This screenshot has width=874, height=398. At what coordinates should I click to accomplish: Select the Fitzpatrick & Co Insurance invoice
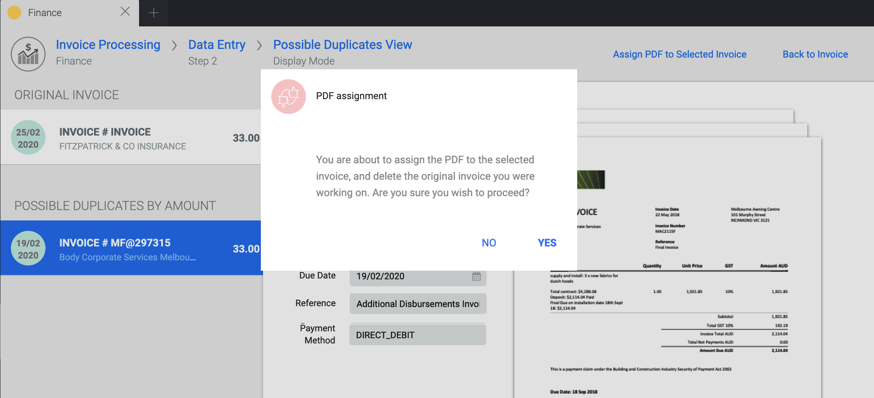130,138
